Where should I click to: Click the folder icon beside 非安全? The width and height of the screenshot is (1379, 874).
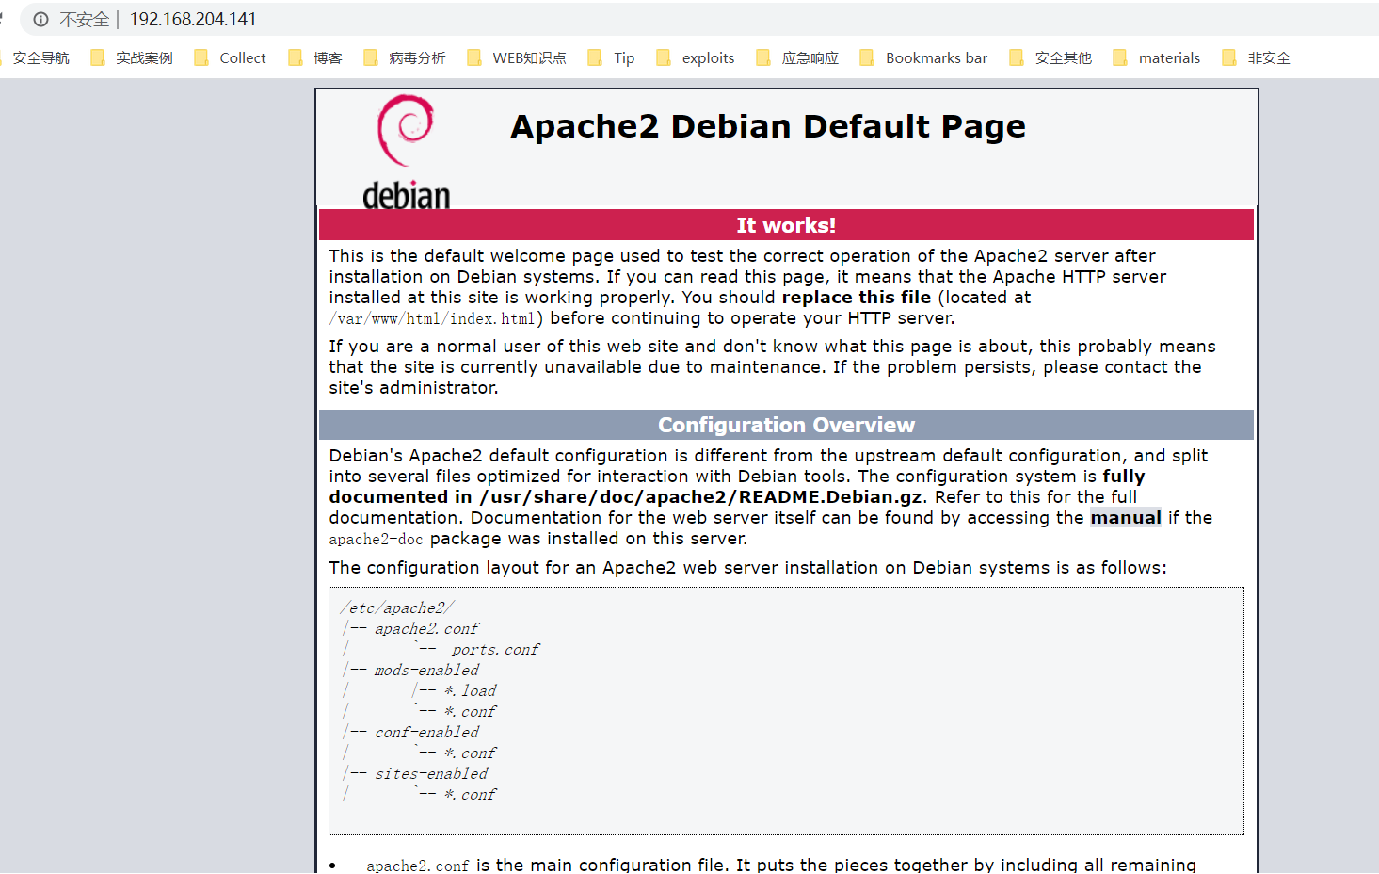[1229, 57]
